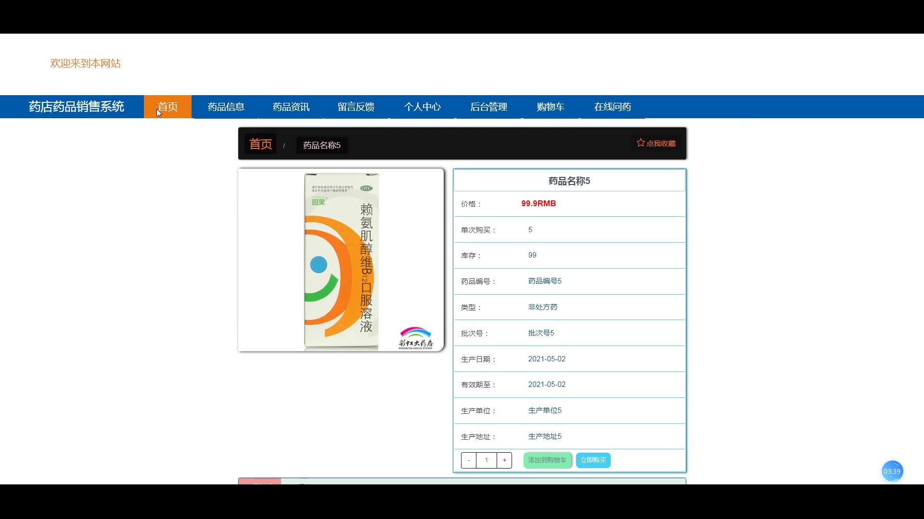Select 后台管理 in the navigation bar
Screen dimensions: 924x519
tap(488, 107)
